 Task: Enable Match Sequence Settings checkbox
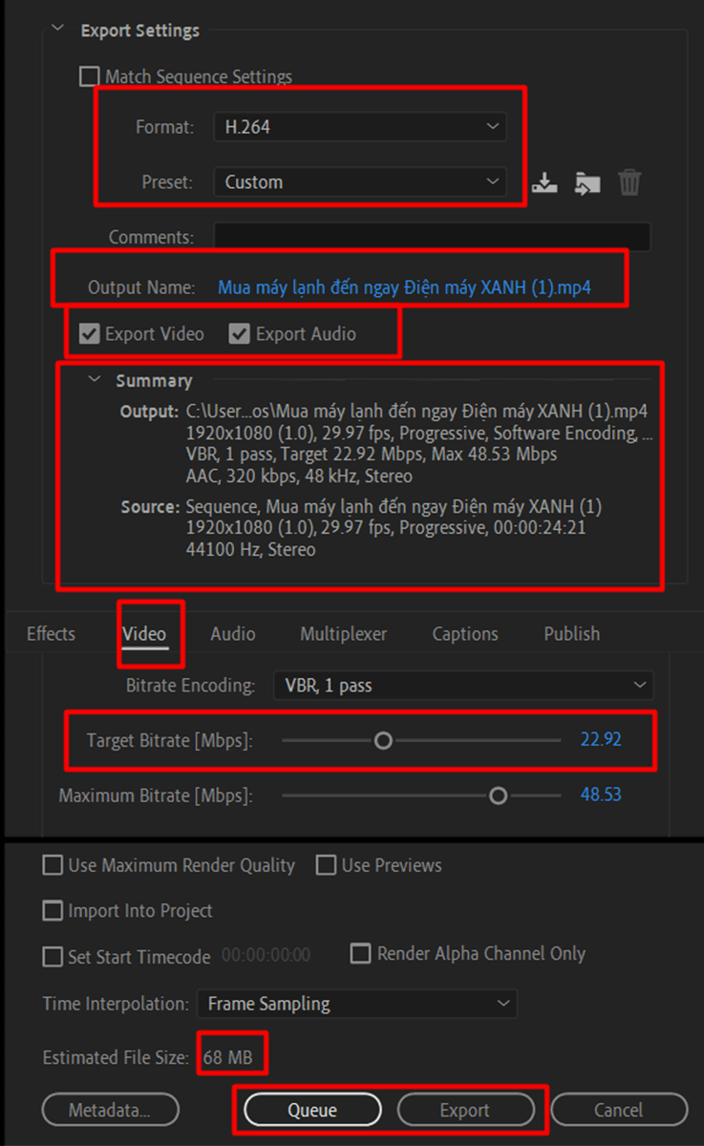coord(90,76)
